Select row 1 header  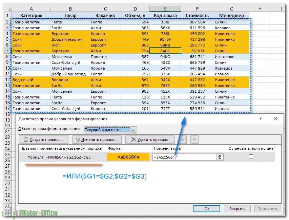click(x=7, y=16)
